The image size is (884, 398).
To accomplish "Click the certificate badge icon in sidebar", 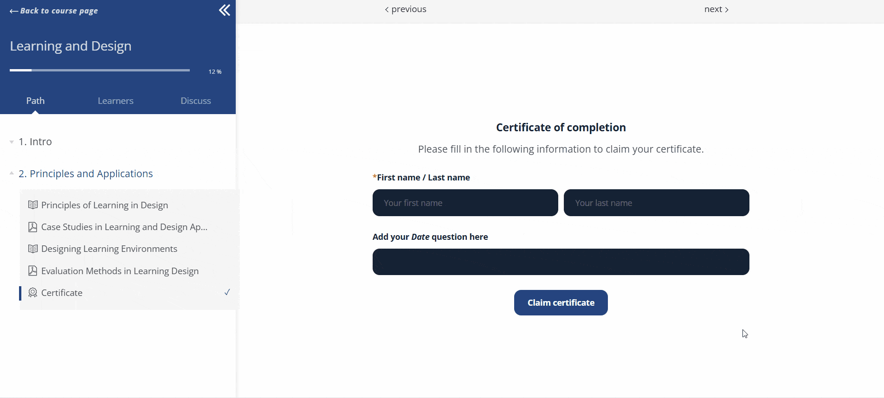I will (x=33, y=293).
